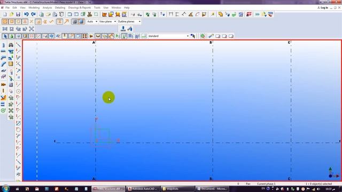Open the Auto snap depth dropdown
This screenshot has width=342, height=192.
click(x=92, y=21)
